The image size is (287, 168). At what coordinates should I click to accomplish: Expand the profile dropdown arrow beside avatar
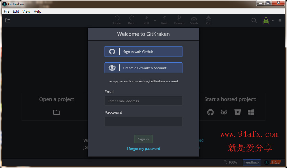click(x=273, y=21)
